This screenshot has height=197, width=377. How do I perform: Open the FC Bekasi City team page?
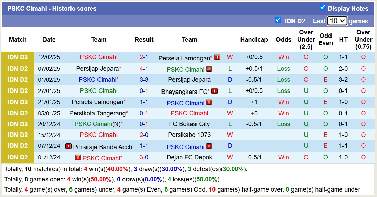(x=190, y=124)
